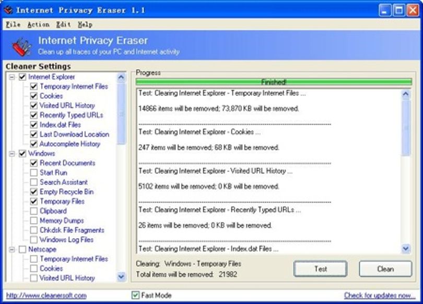Image resolution: width=423 pixels, height=304 pixels.
Task: Minimize the Internet Privacy Eraser window
Action: click(x=385, y=10)
